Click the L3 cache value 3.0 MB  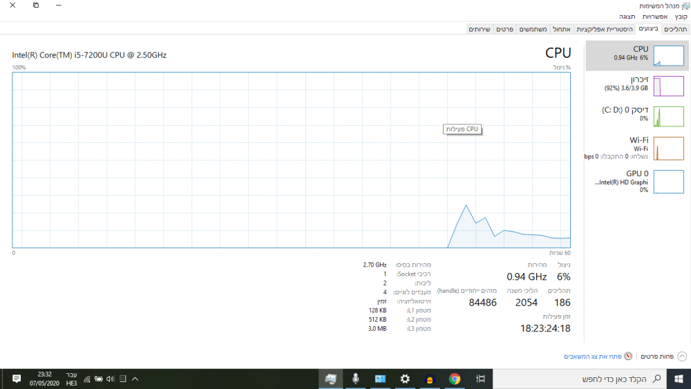377,329
